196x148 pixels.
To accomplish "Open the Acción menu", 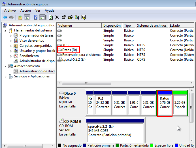I will coord(25,10).
